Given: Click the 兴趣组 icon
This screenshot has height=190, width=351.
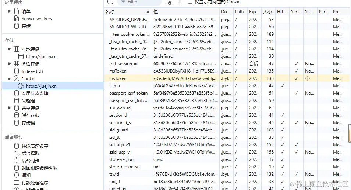Looking at the screenshot, I should tap(16, 101).
